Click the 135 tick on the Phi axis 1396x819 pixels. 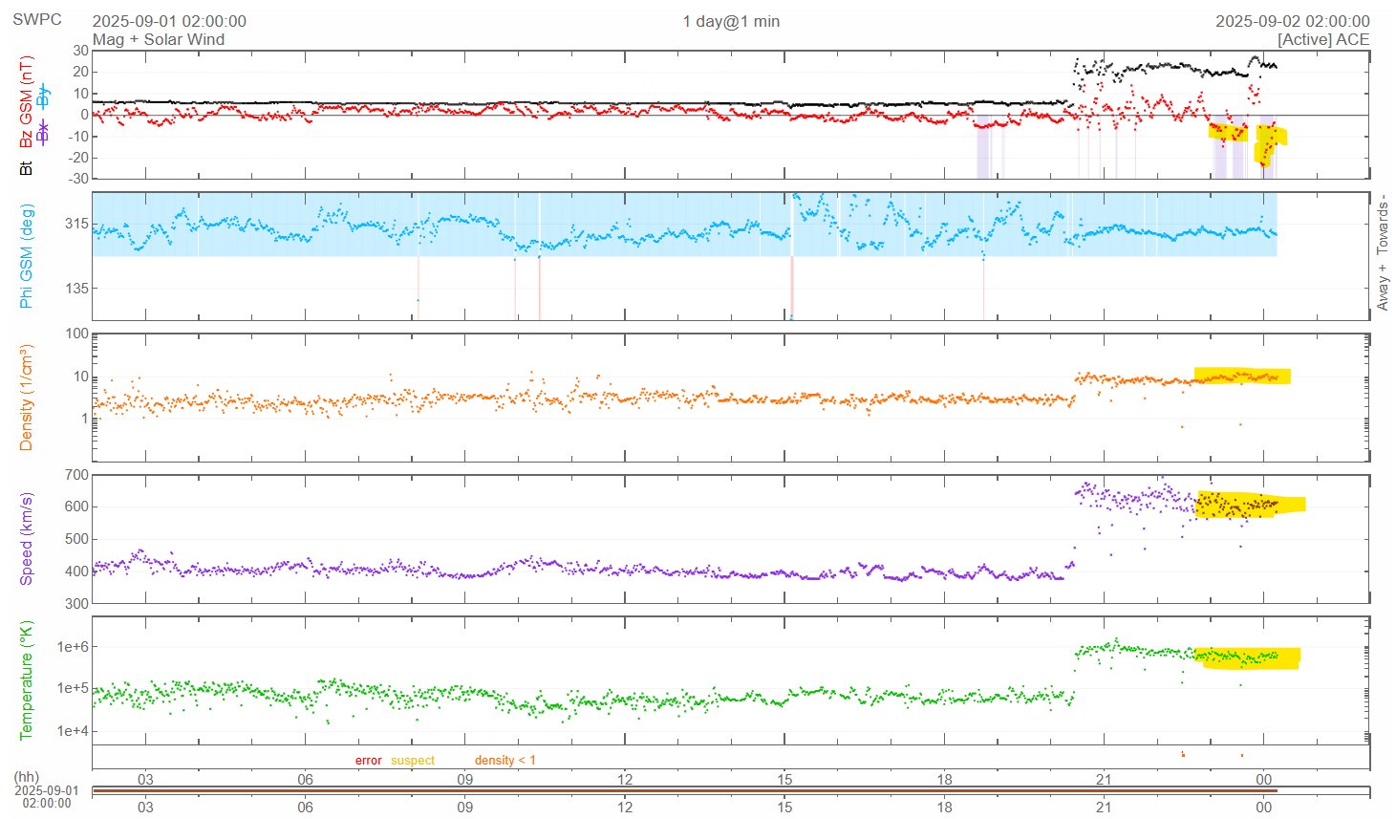(x=76, y=288)
